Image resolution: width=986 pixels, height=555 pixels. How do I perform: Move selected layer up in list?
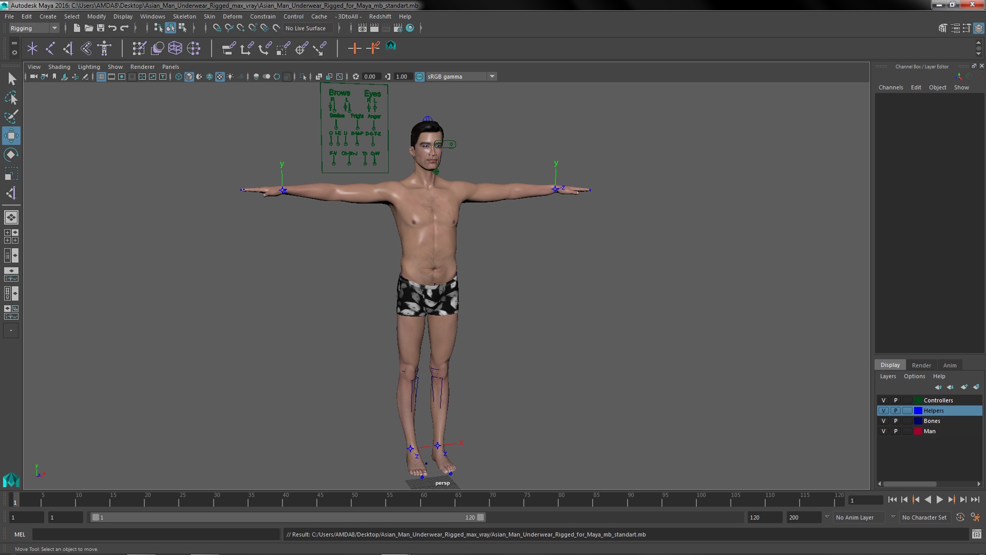(x=938, y=387)
